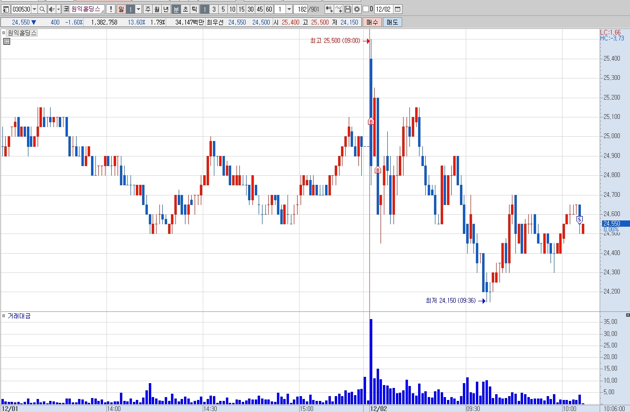Open the calendar date picker icon
Viewport: 630px width, 412px height.
397,9
